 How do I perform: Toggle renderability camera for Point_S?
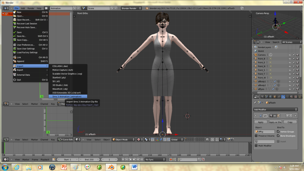(x=297, y=70)
